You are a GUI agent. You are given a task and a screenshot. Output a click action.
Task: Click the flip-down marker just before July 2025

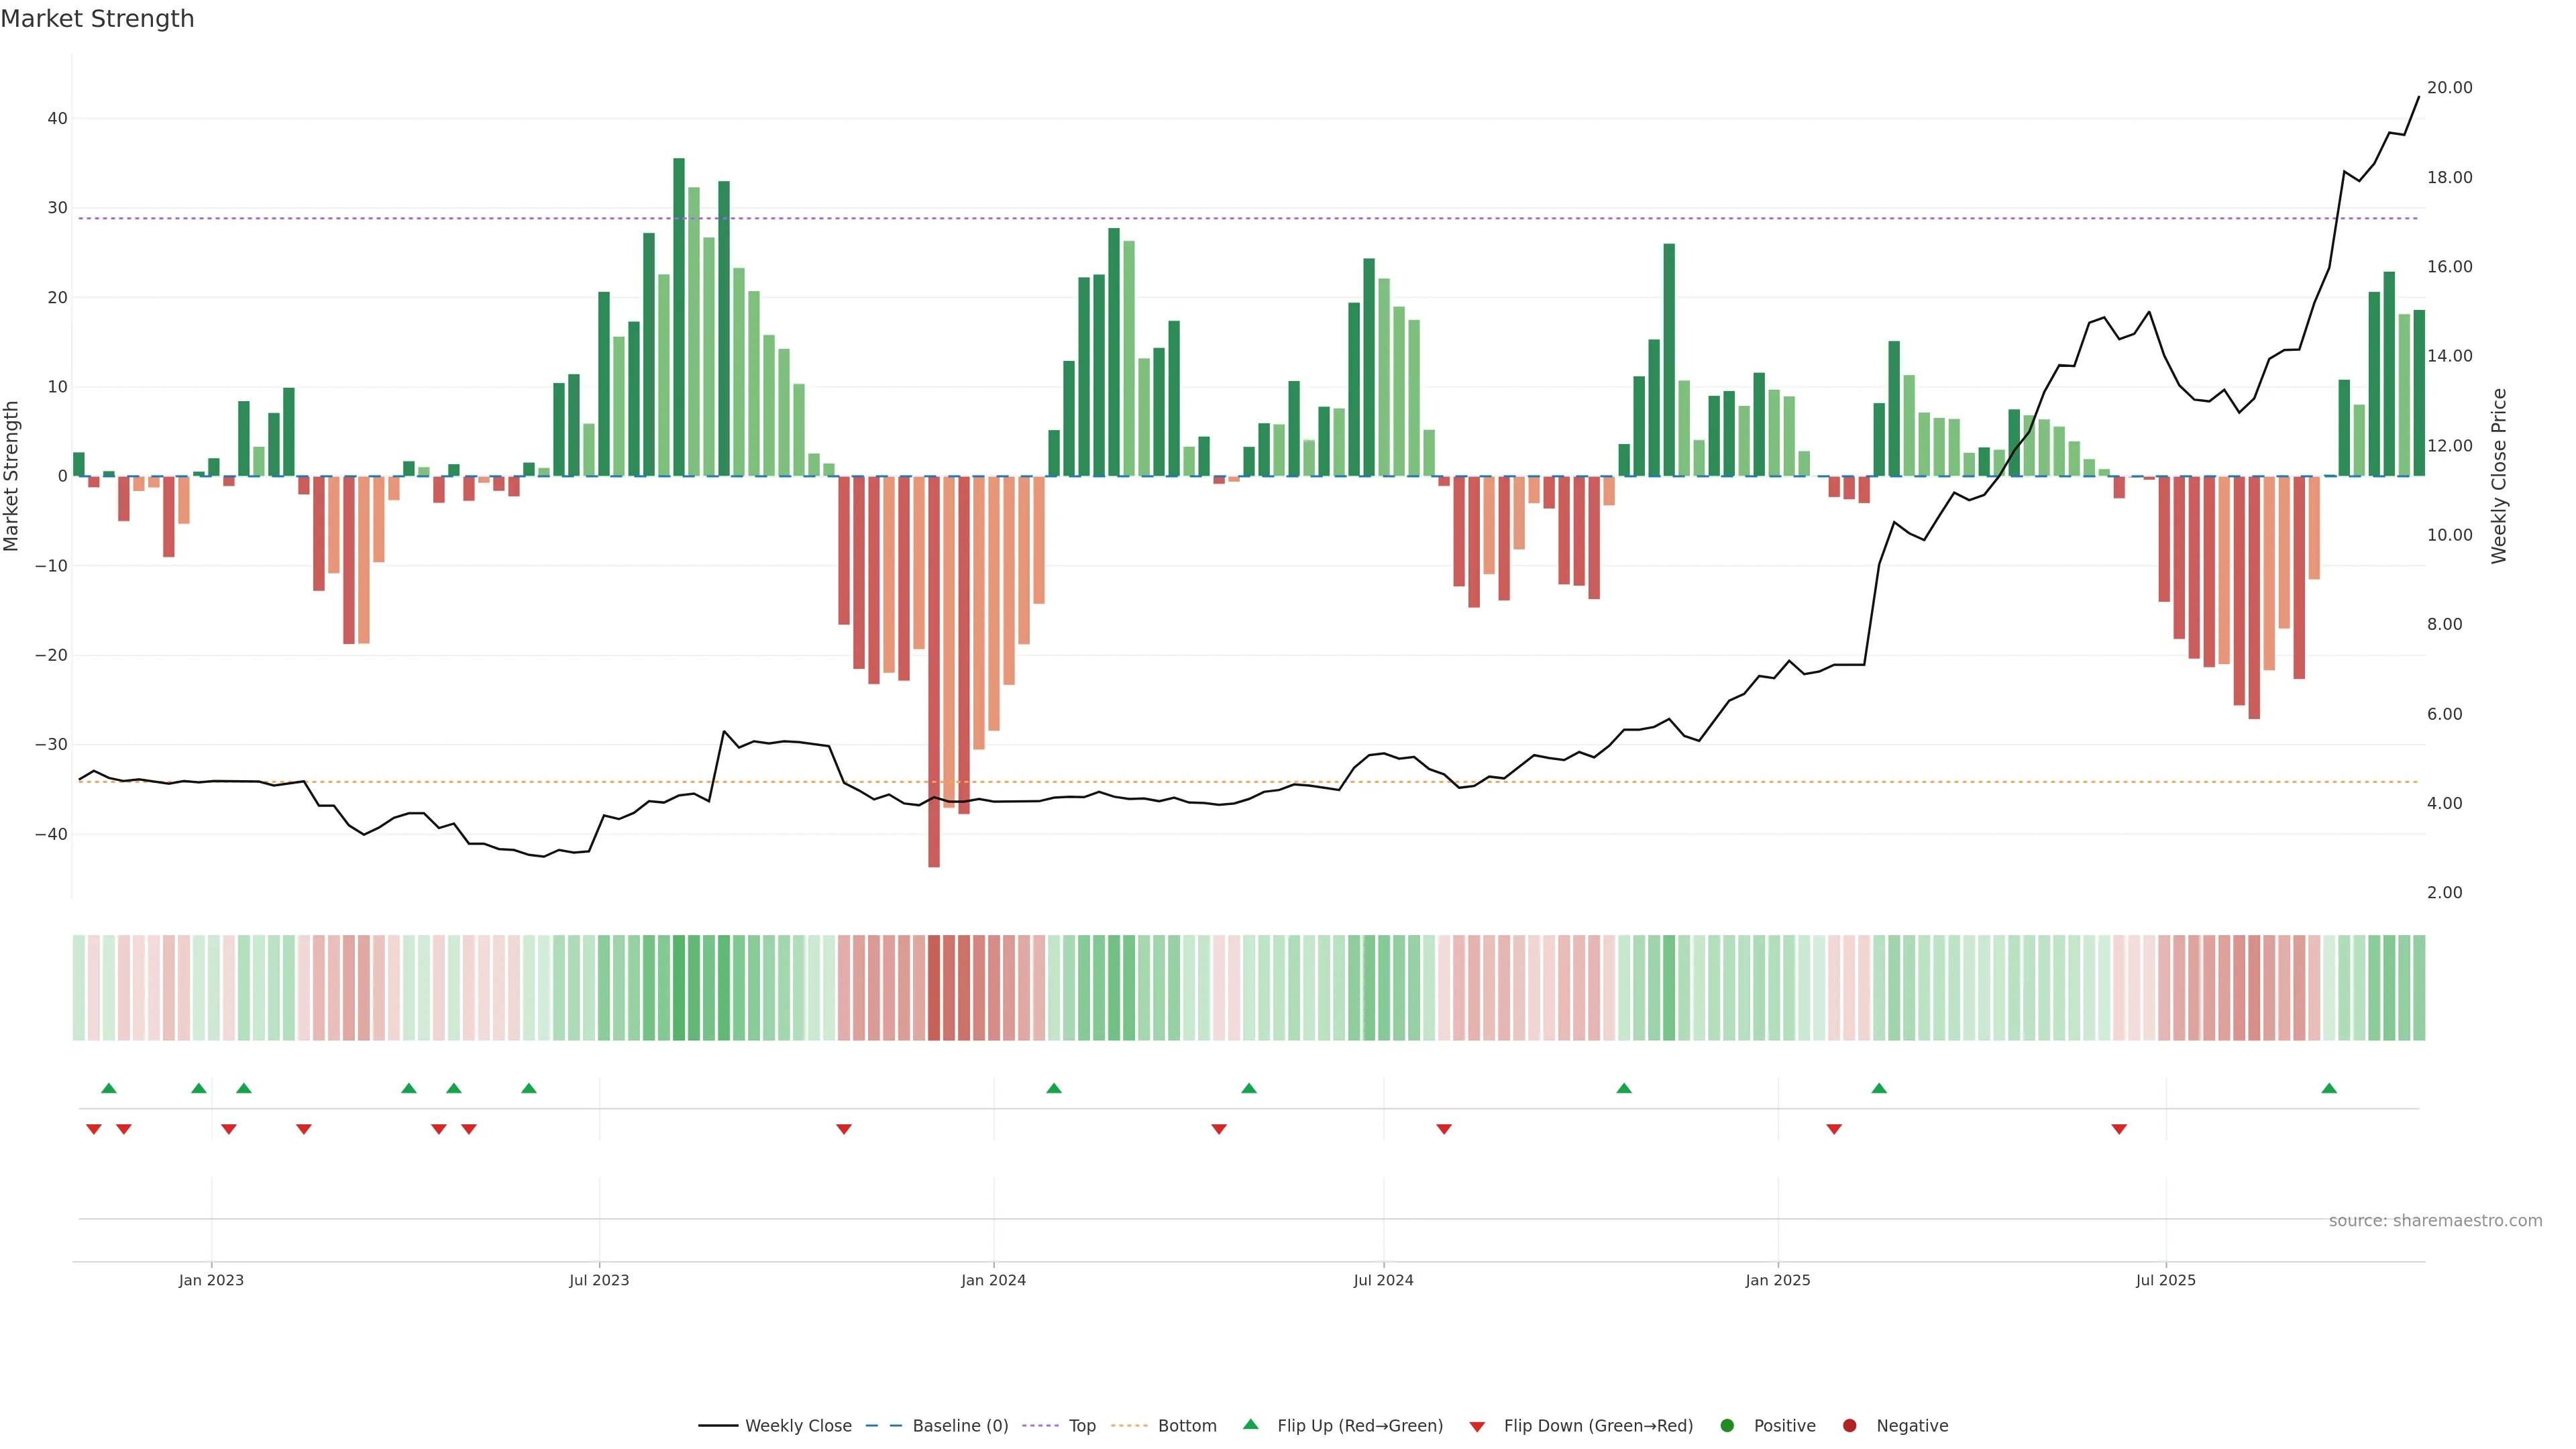pyautogui.click(x=2119, y=1129)
